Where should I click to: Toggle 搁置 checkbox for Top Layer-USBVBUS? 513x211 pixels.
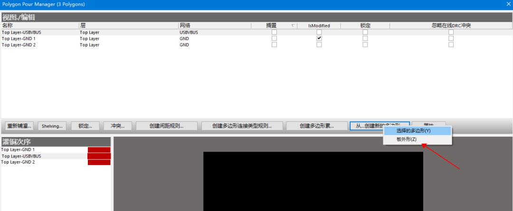click(274, 32)
